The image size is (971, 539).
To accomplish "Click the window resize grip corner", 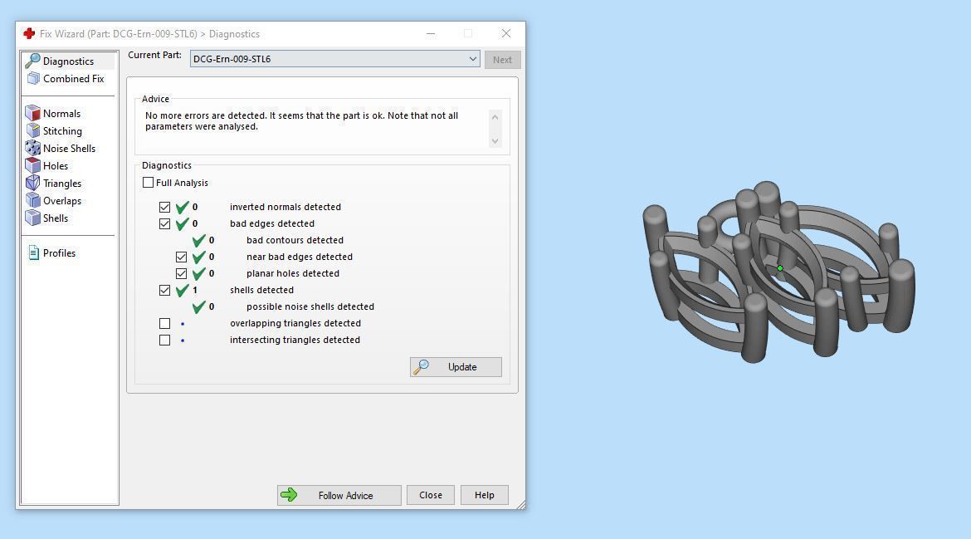I will (x=521, y=505).
